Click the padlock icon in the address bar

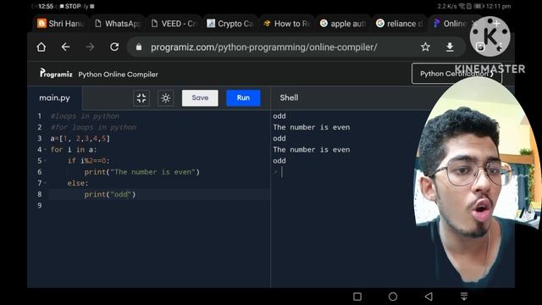tap(139, 47)
